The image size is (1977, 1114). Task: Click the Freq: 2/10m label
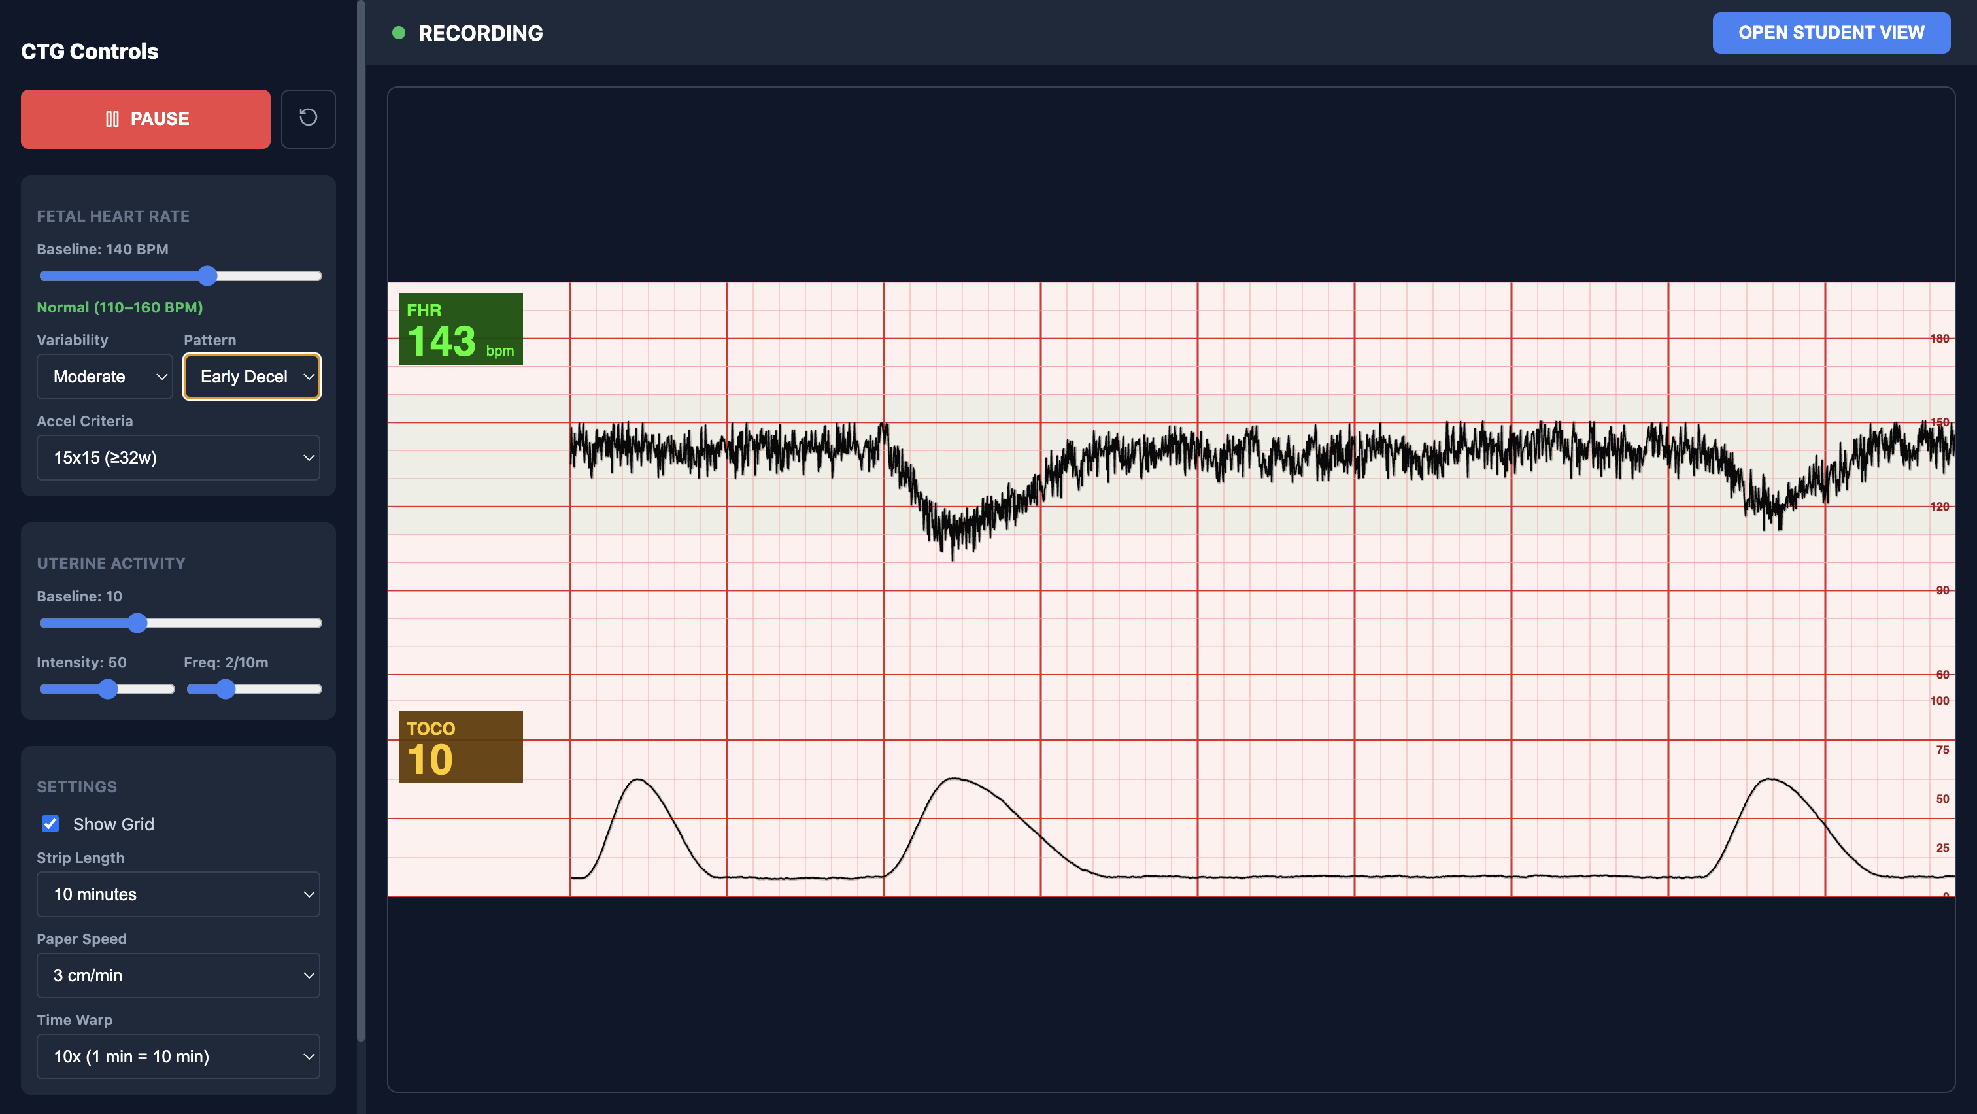[226, 663]
